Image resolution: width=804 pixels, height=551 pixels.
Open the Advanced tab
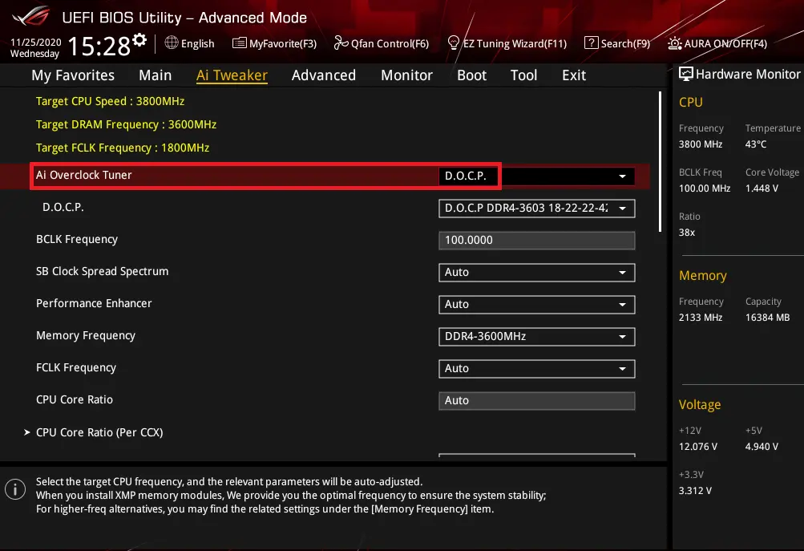coord(324,75)
